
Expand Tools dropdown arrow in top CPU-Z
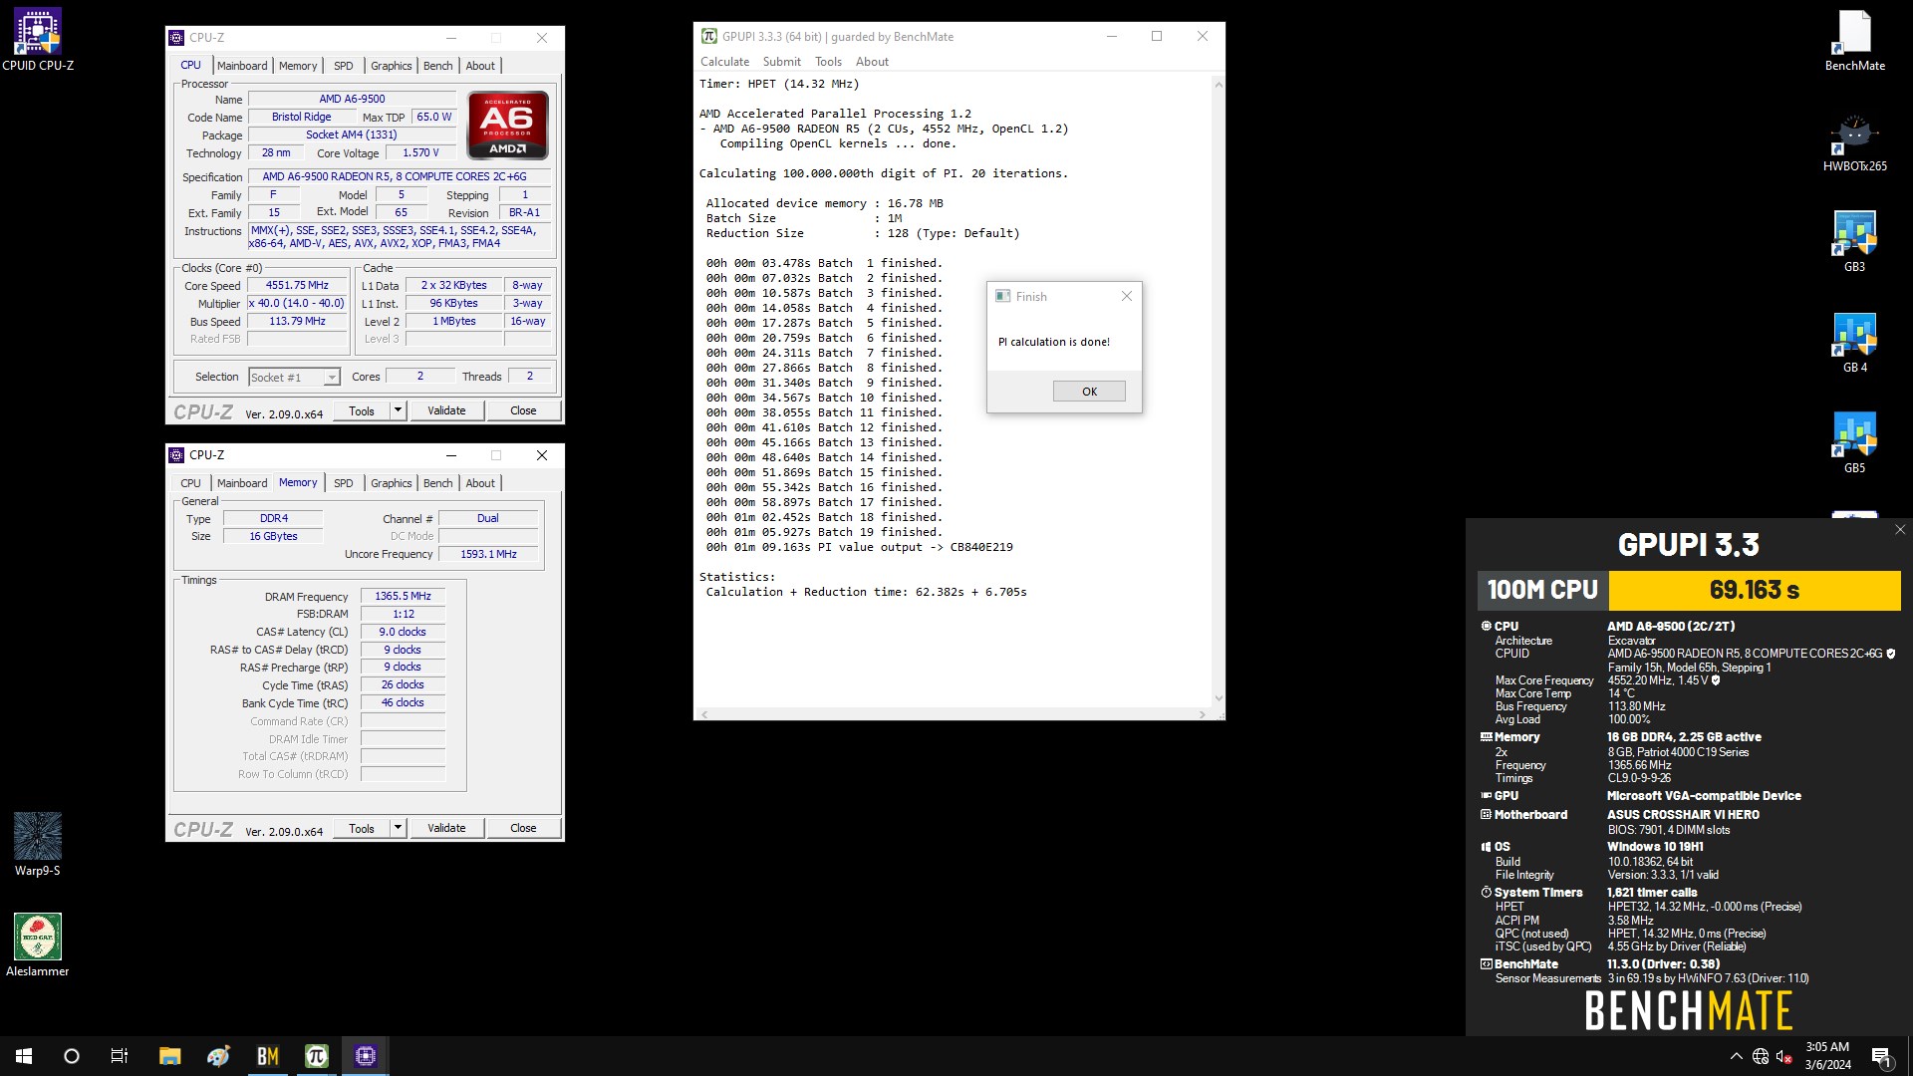pyautogui.click(x=398, y=410)
